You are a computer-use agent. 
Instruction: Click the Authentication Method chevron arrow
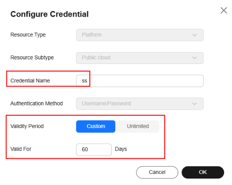[194, 104]
